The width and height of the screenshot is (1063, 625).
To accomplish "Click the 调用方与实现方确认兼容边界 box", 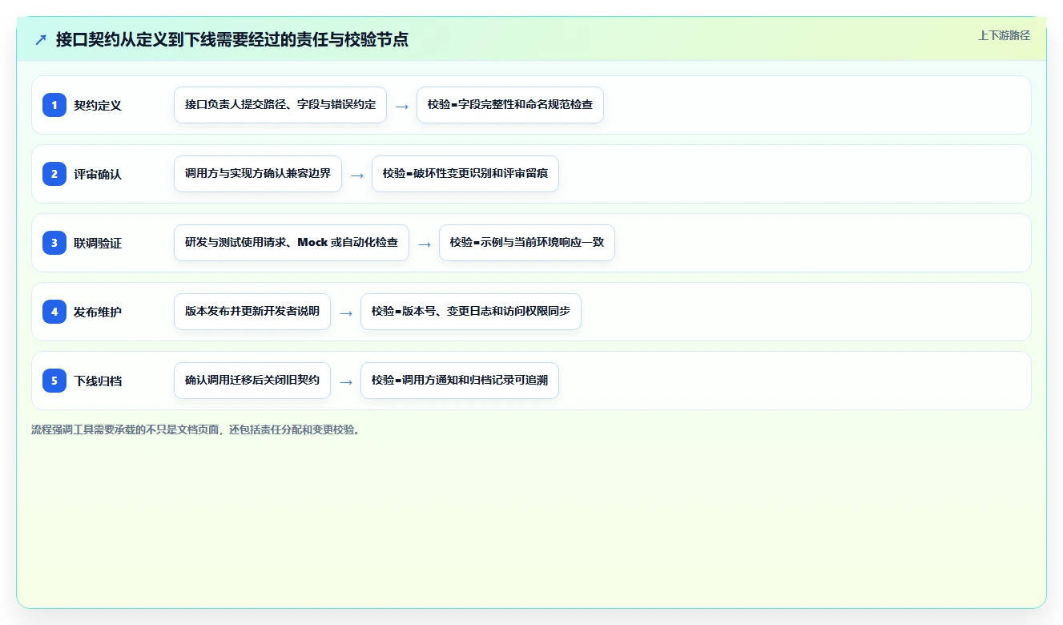I will pos(258,174).
